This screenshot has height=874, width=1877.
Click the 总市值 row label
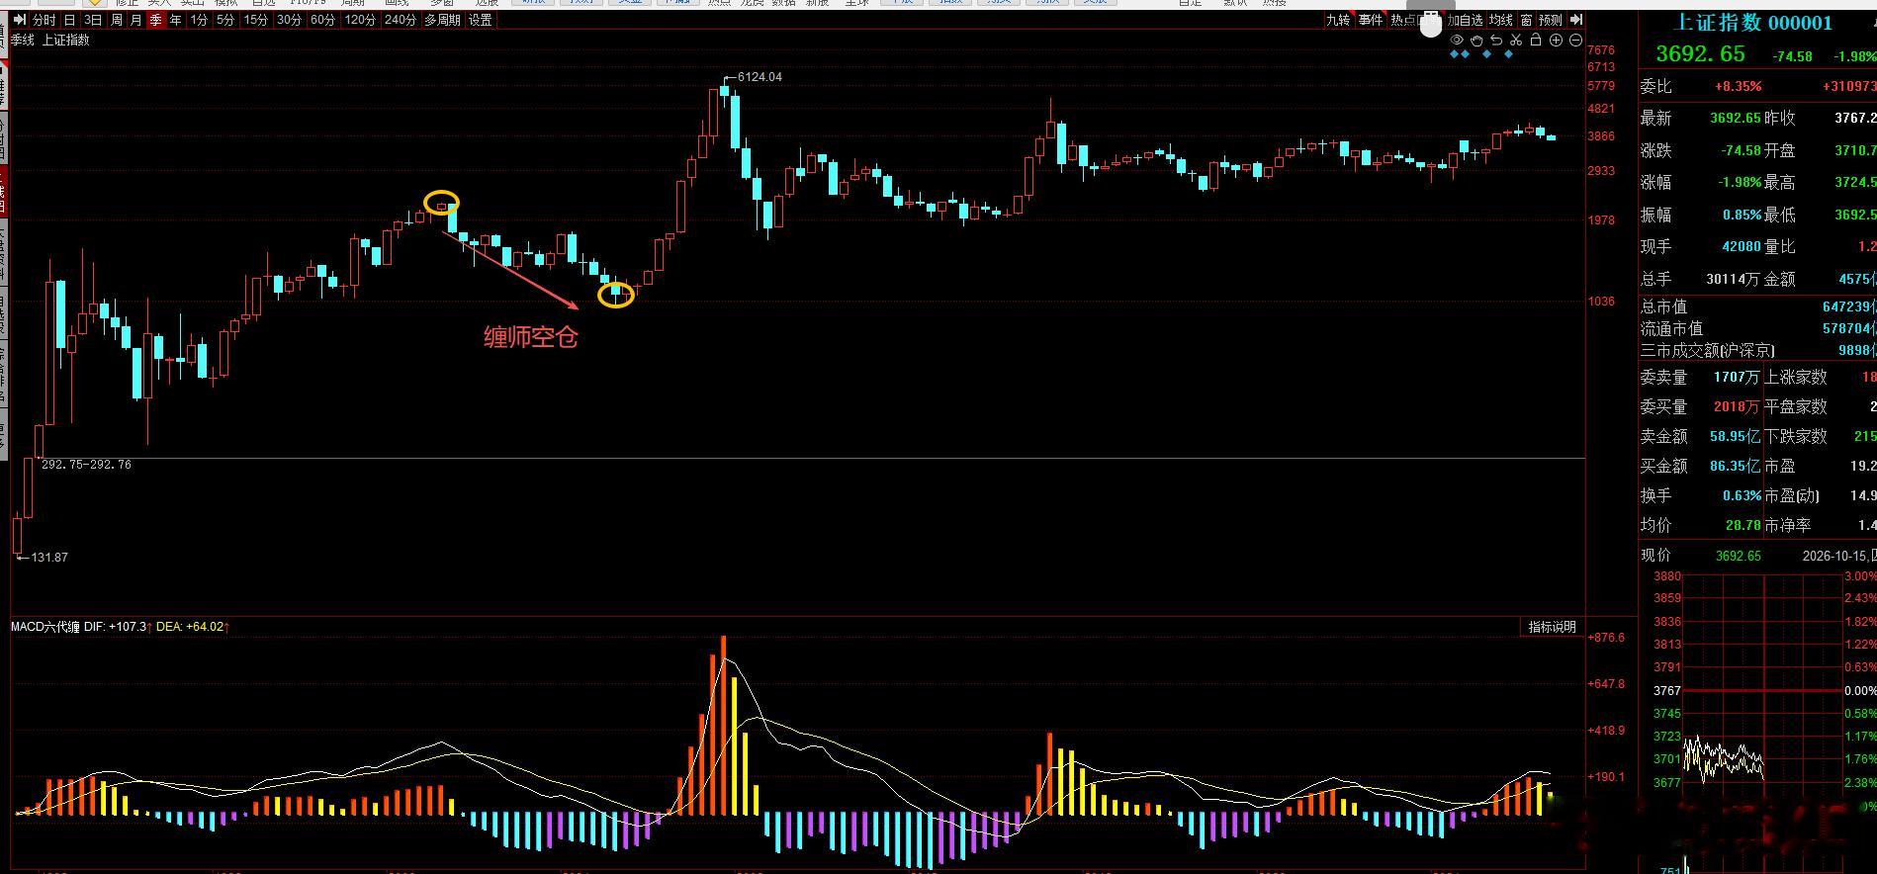pos(1663,306)
